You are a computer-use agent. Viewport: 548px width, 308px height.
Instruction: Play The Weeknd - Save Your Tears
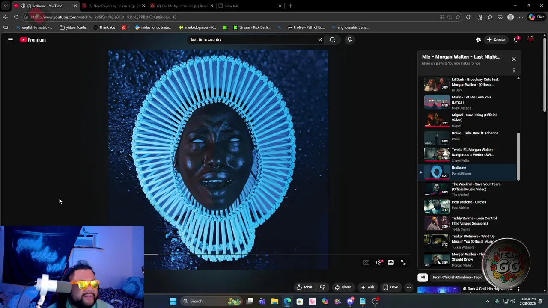[x=468, y=189]
